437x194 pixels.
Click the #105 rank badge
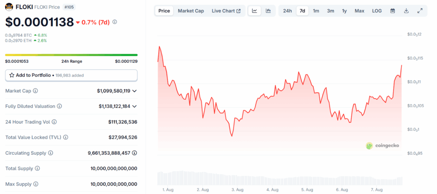click(x=70, y=7)
